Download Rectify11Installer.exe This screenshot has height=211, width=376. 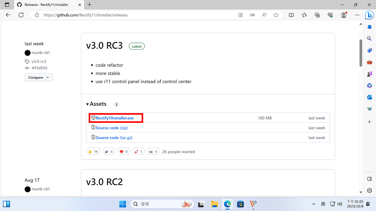point(115,118)
